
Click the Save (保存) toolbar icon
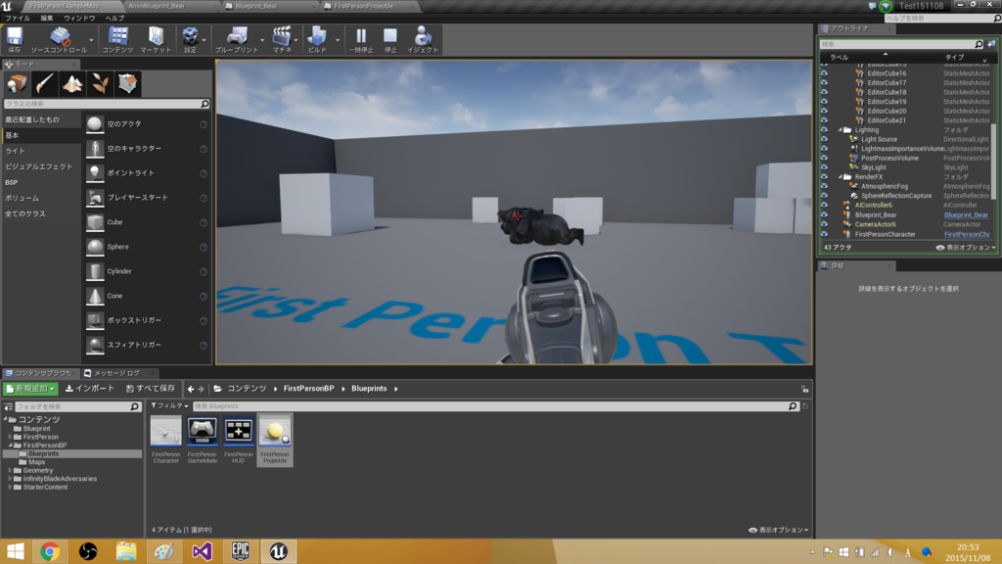pyautogui.click(x=14, y=39)
